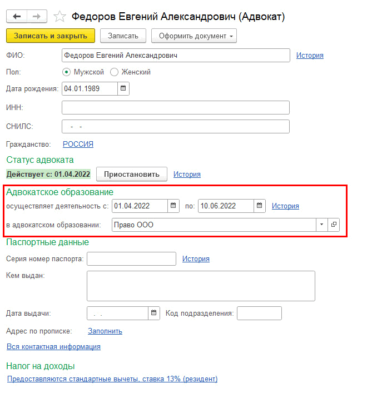The image size is (382, 398).
Task: Open calendar for passport issue date
Action: pyautogui.click(x=154, y=314)
